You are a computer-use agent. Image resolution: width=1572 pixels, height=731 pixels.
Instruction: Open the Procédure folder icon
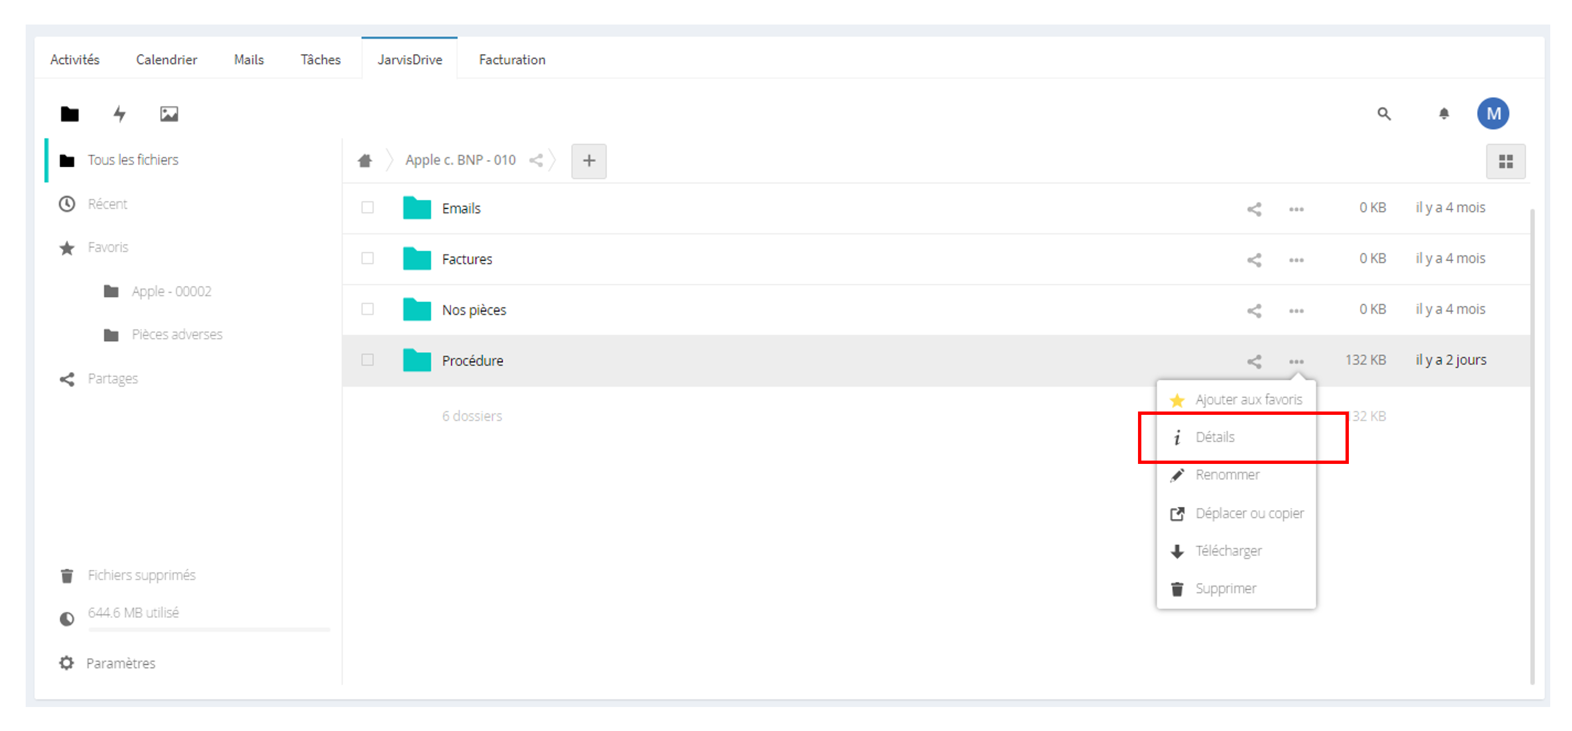[417, 360]
